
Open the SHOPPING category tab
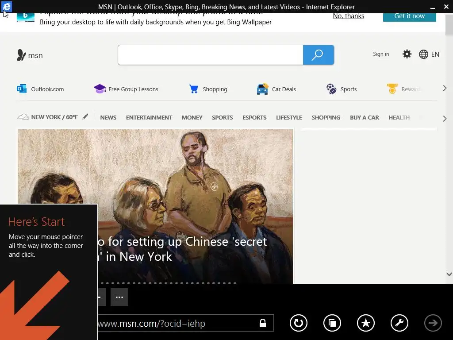[x=326, y=117]
